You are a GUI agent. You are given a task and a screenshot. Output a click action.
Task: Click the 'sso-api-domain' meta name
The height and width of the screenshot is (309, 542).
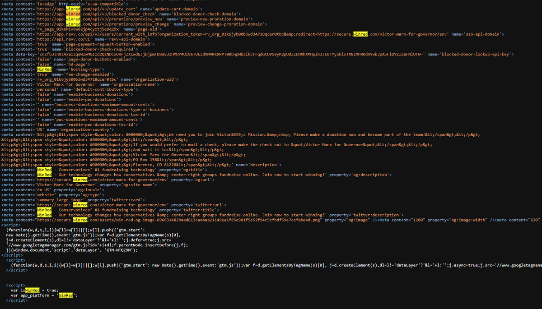483,34
